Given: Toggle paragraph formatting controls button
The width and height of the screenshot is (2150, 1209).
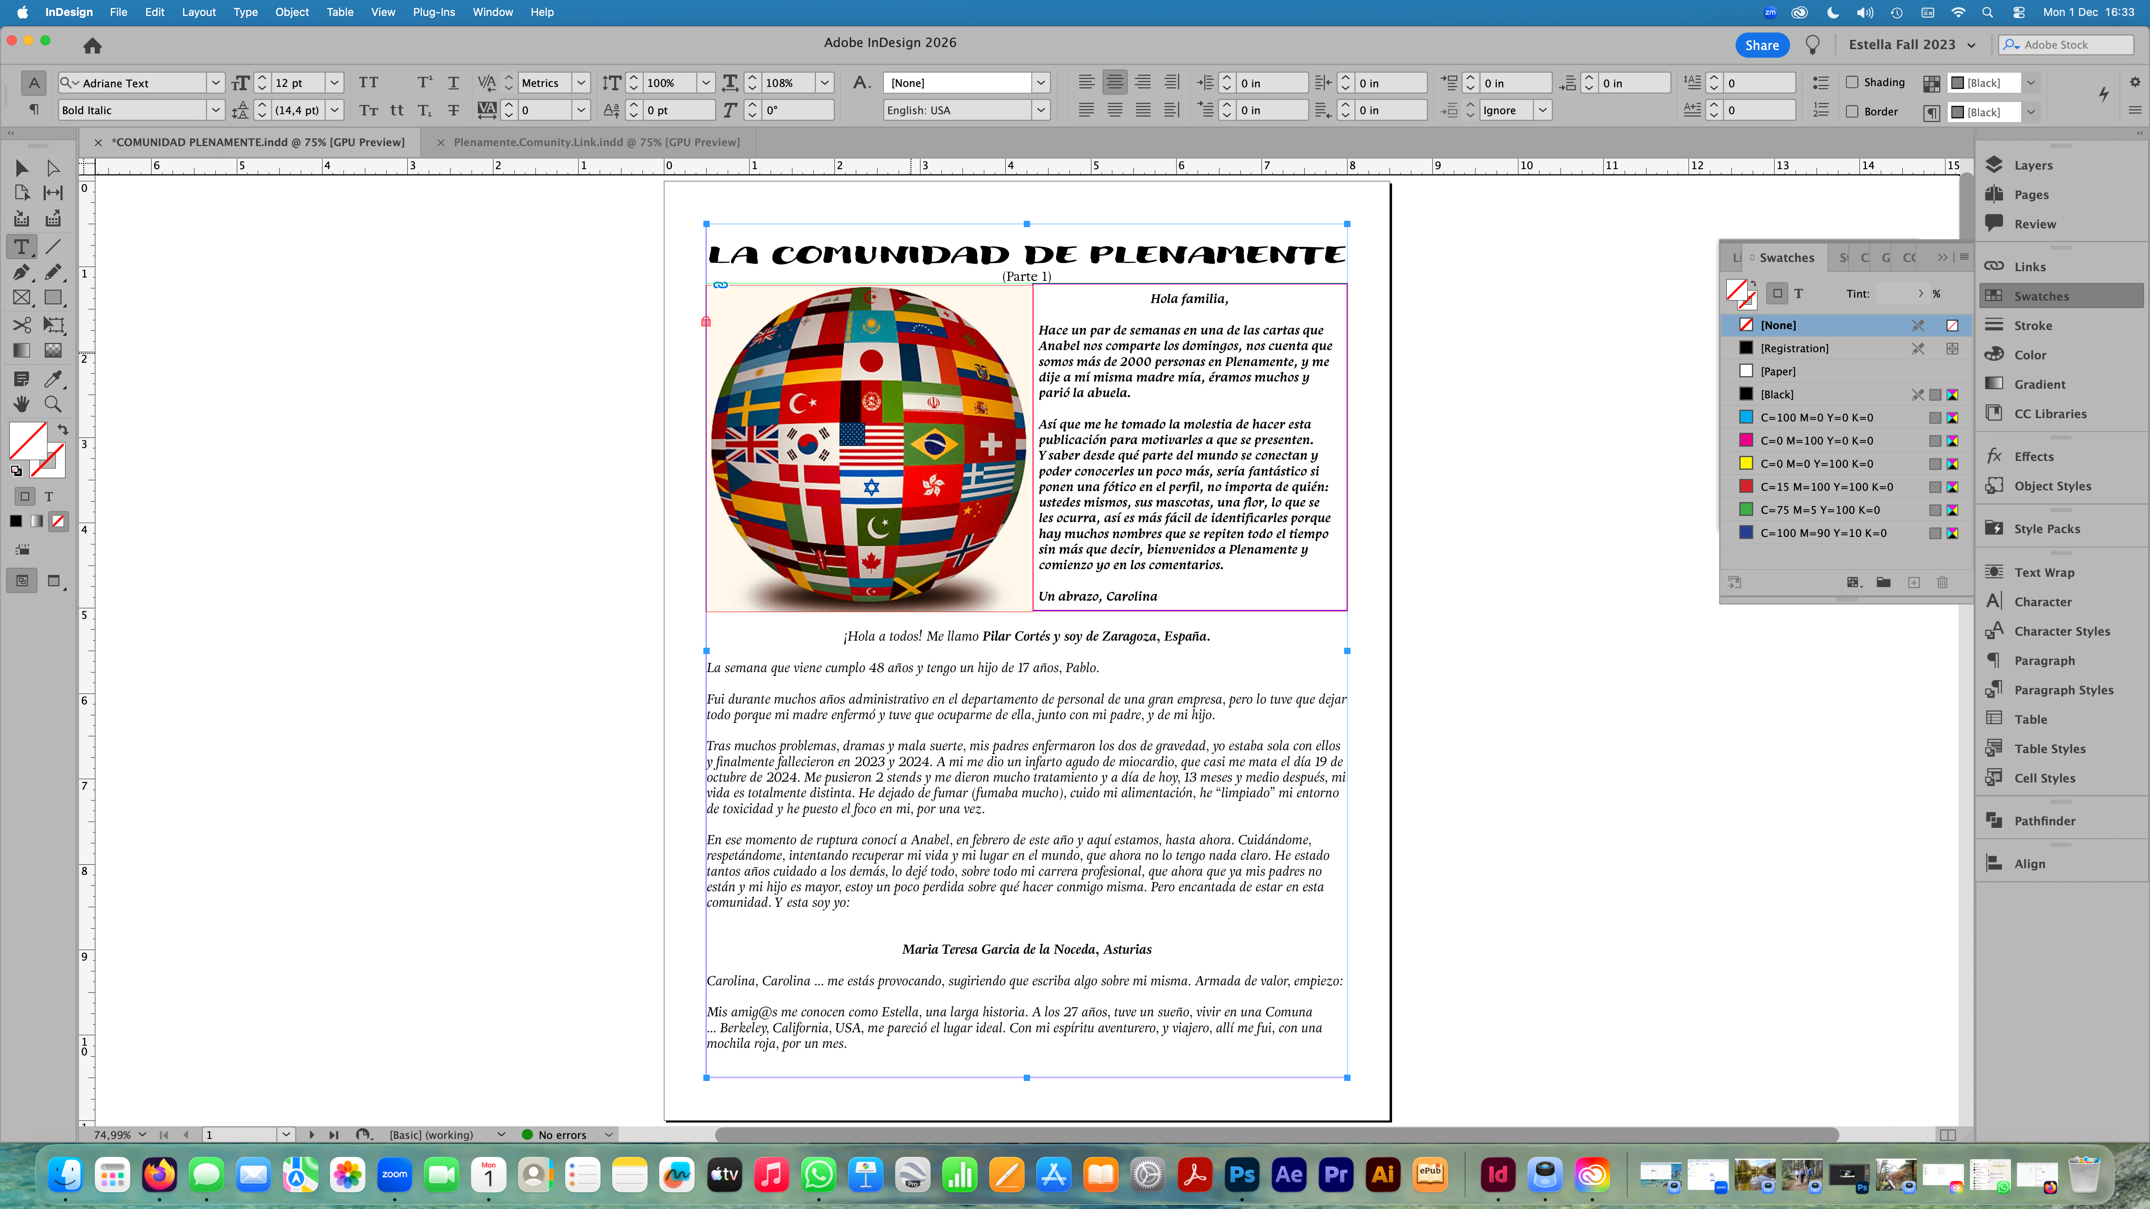Looking at the screenshot, I should 34,109.
